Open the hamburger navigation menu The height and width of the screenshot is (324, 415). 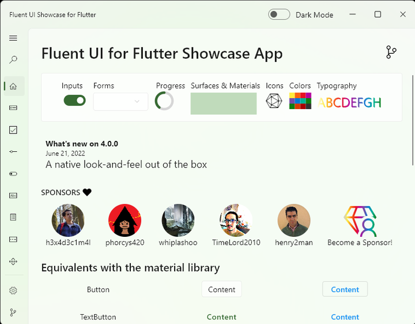point(13,38)
